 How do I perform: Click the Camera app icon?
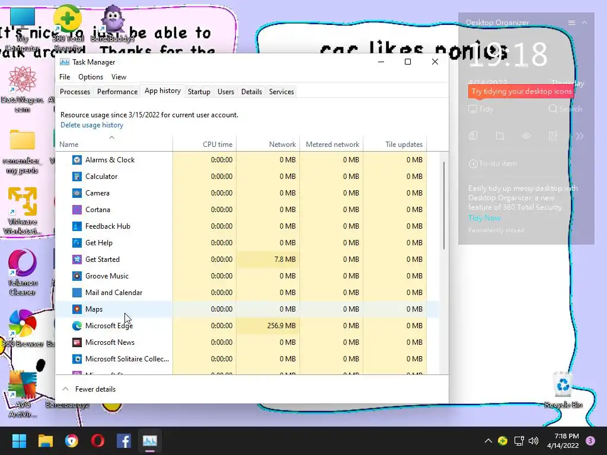point(77,193)
